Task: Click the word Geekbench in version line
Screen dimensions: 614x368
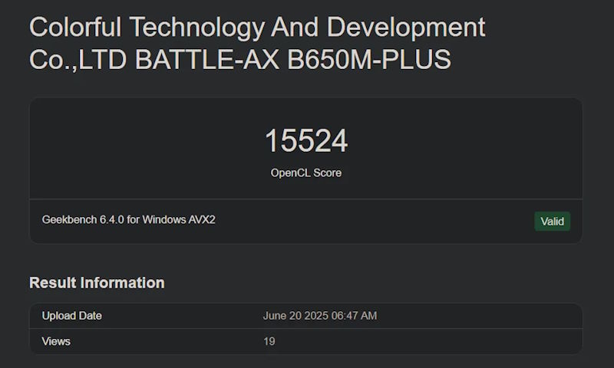Action: coord(69,220)
